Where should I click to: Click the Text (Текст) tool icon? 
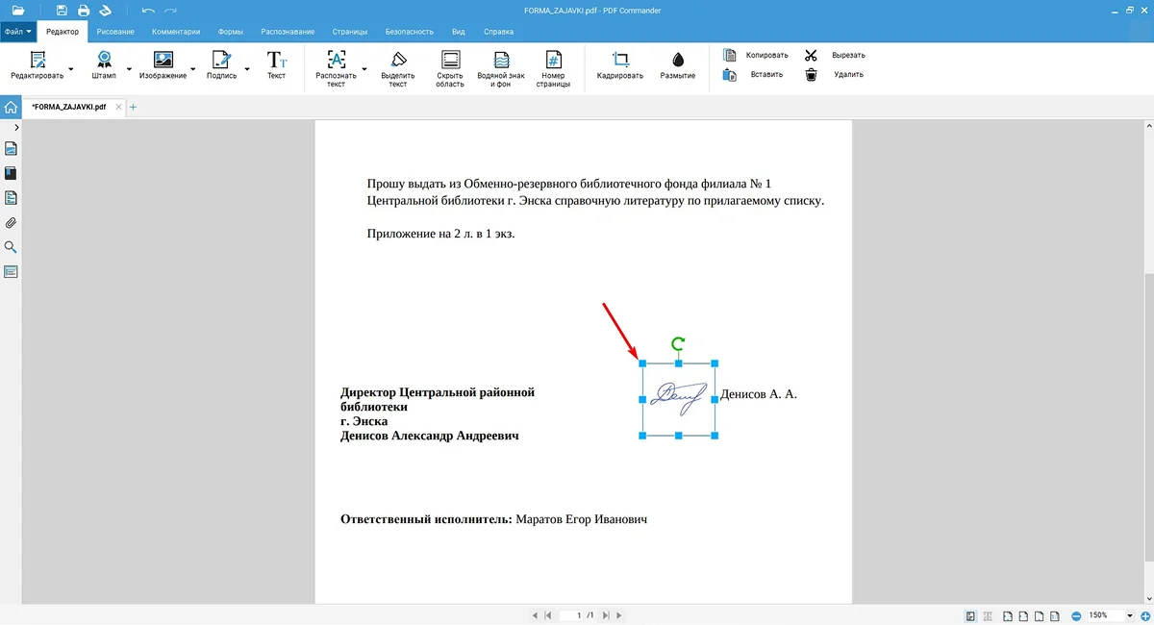click(x=276, y=63)
